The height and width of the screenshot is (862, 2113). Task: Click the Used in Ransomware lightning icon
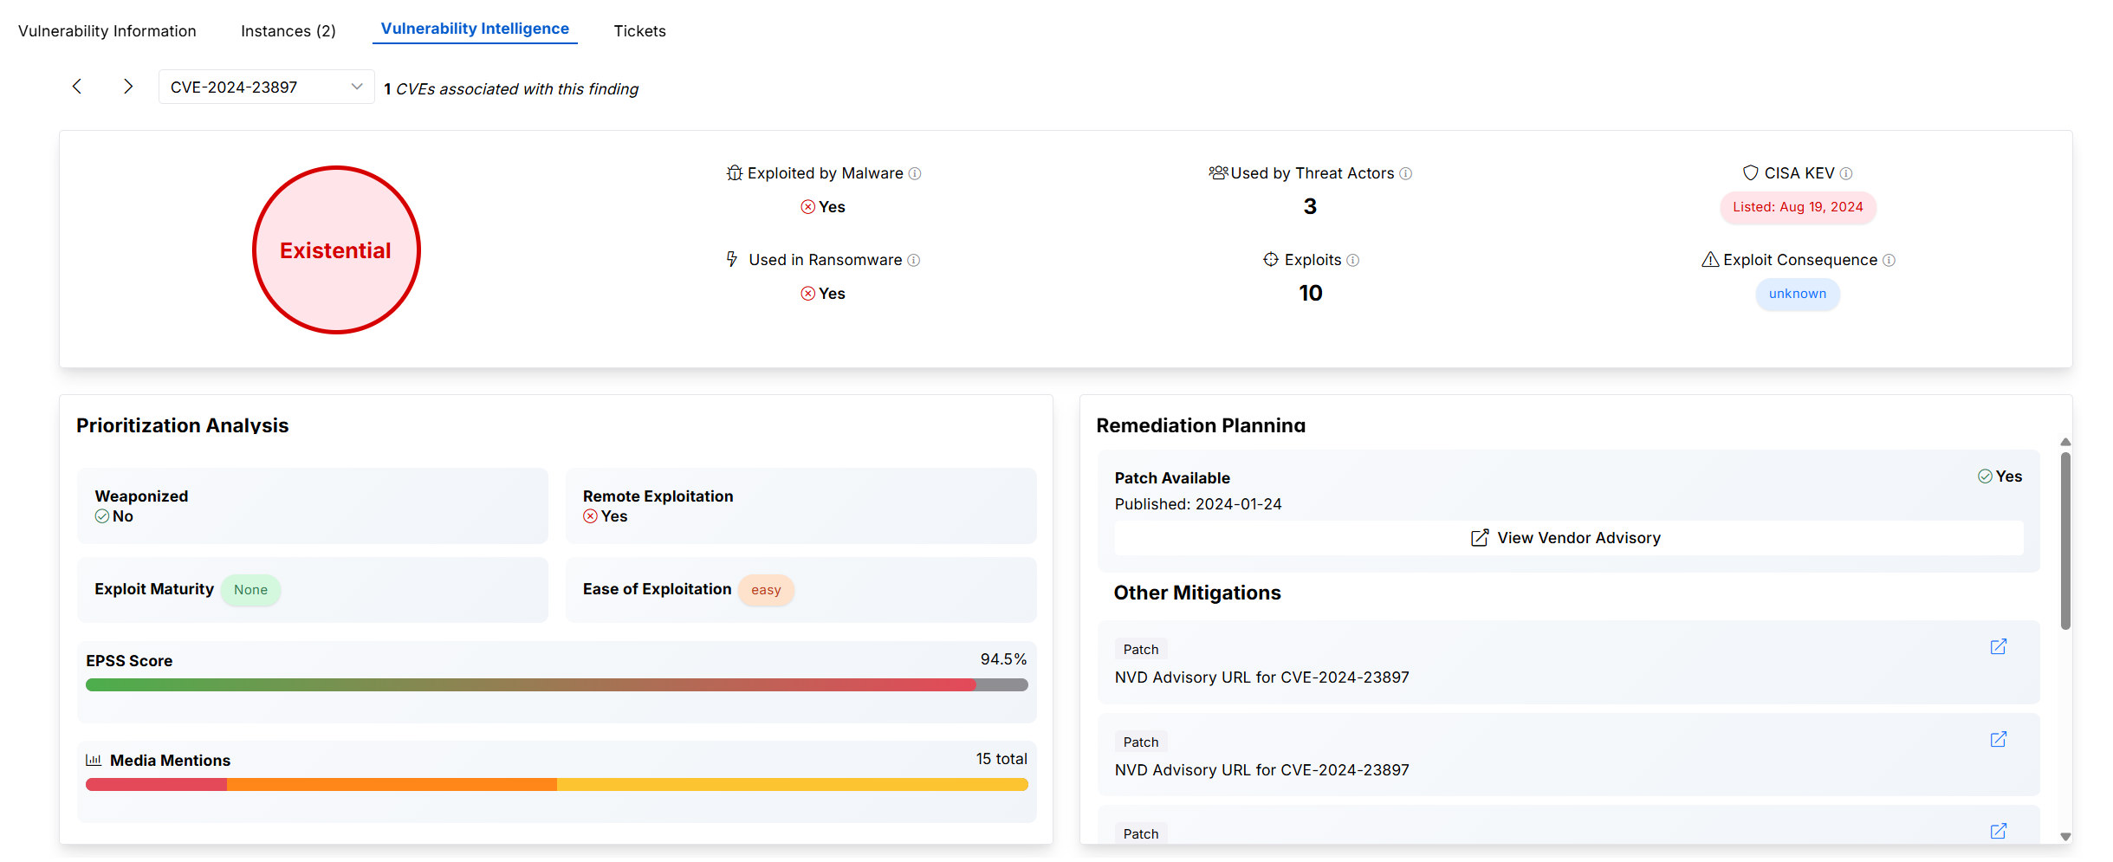(732, 259)
